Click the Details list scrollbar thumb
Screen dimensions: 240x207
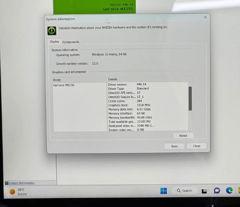190,98
